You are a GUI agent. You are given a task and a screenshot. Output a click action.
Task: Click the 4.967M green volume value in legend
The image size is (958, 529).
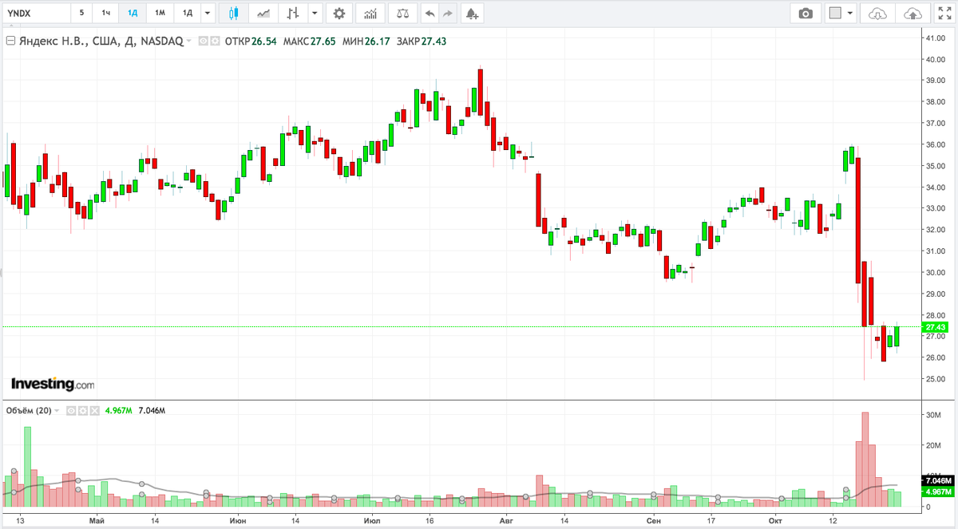point(118,411)
